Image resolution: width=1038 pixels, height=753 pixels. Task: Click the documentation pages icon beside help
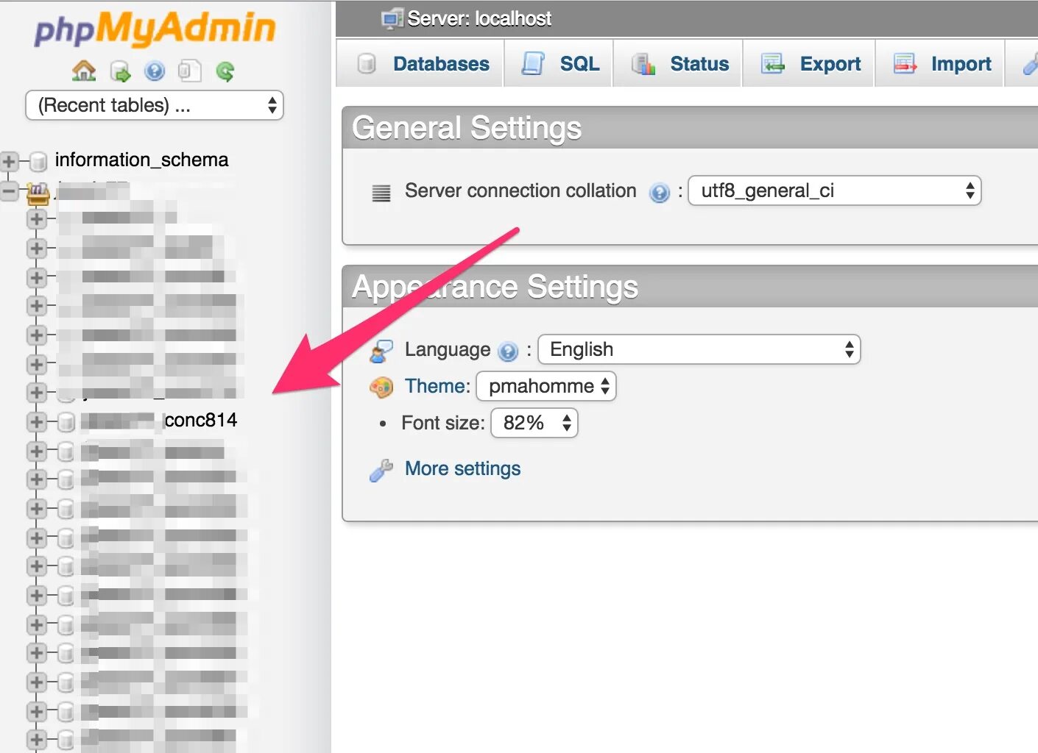(189, 71)
